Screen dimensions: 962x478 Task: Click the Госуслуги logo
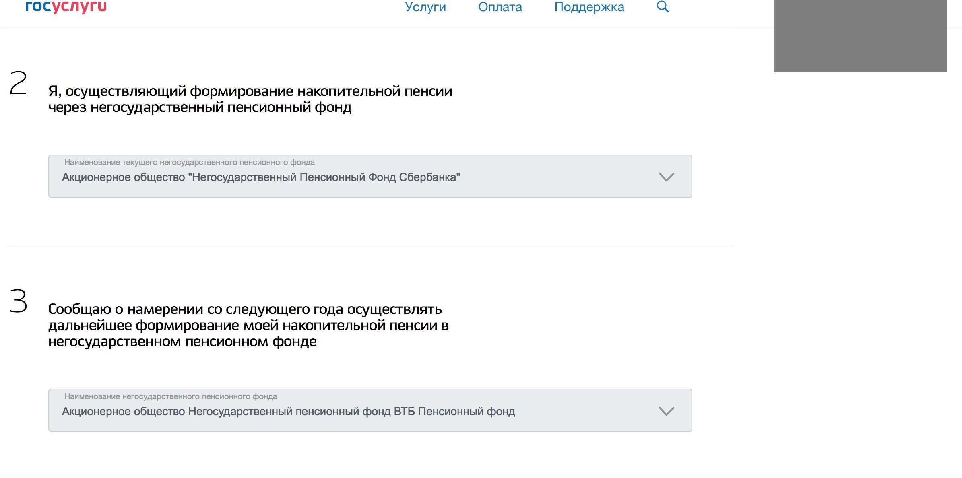pyautogui.click(x=66, y=6)
